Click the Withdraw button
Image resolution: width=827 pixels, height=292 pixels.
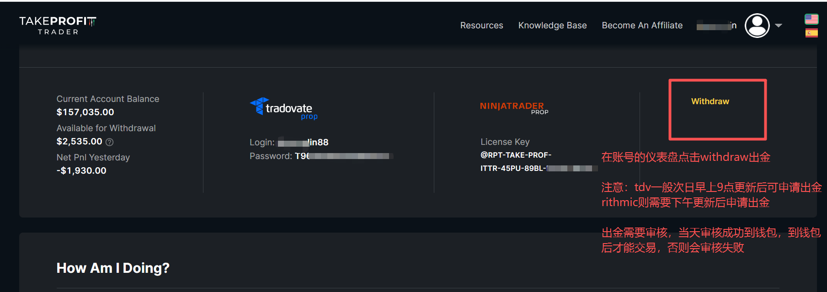[710, 101]
